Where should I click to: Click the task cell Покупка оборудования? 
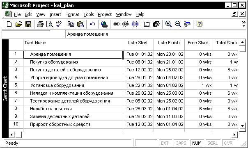click(73, 62)
